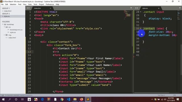This screenshot has height=102, width=182.
Task: Open the blank white document taskbar icon
Action: coord(55,99)
